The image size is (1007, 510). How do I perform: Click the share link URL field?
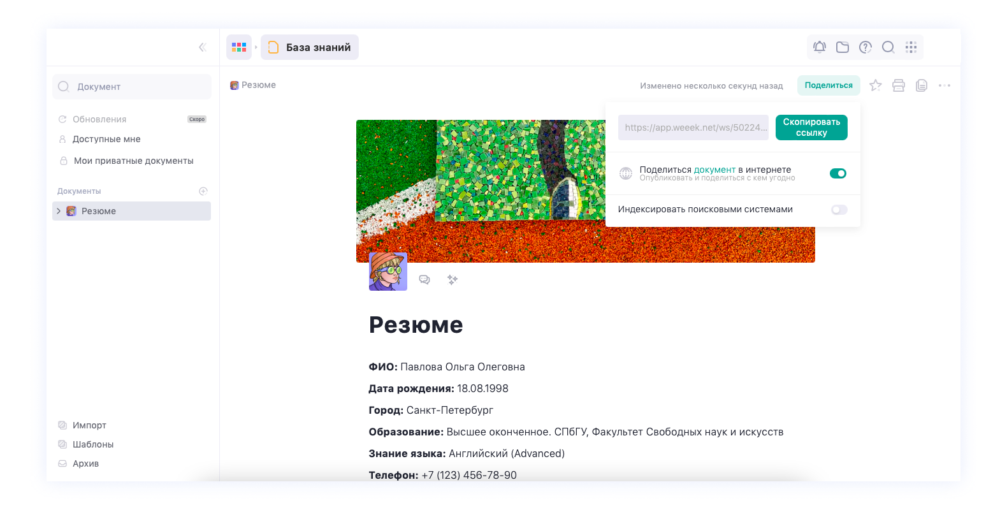(x=693, y=127)
